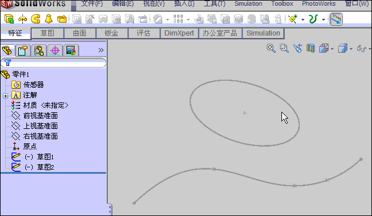Screen dimensions: 372x216
Task: Click the tree filter input field
Action: [x=53, y=63]
